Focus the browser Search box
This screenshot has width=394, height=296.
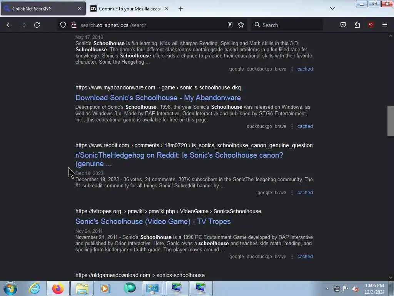287,25
